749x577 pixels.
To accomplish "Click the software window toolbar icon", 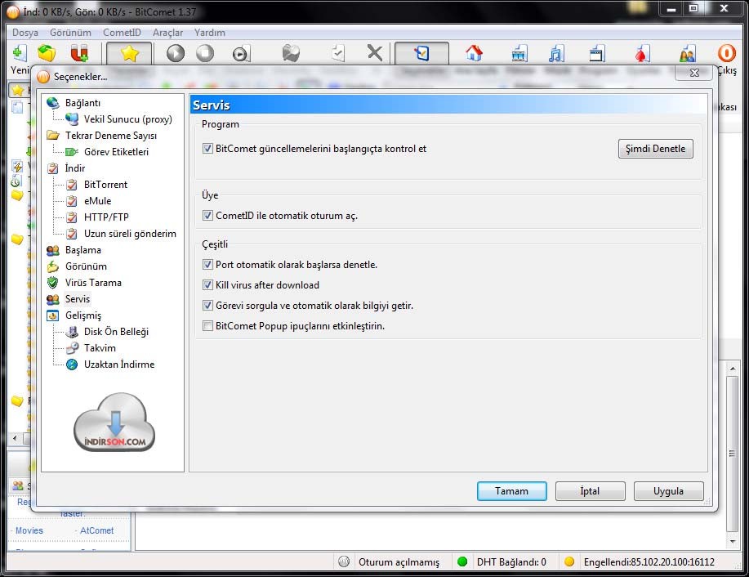I will click(597, 54).
